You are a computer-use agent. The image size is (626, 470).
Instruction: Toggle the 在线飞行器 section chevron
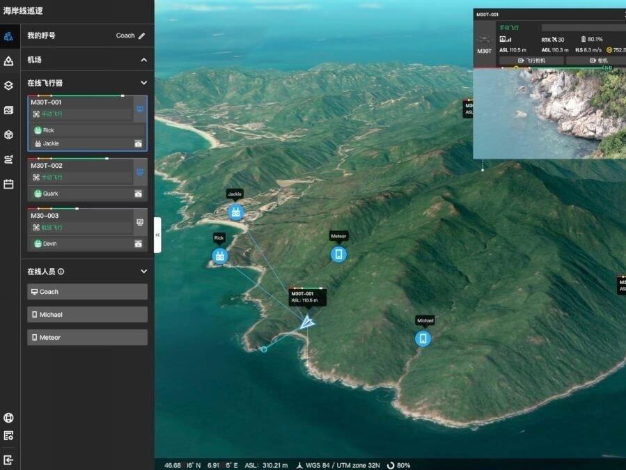(x=143, y=83)
